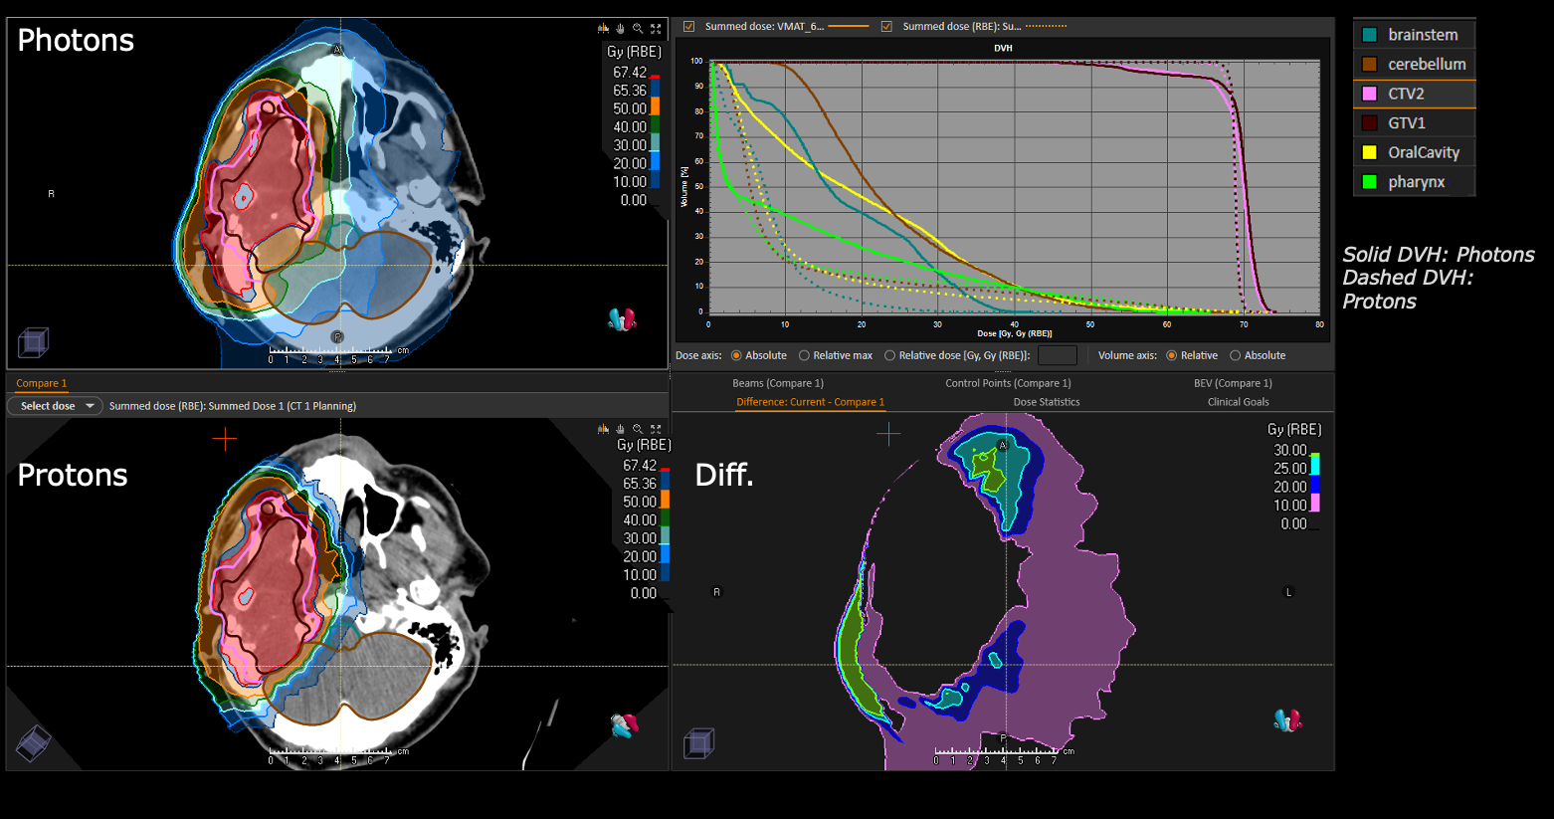Open window/level histogram tool in Photons view

[603, 29]
